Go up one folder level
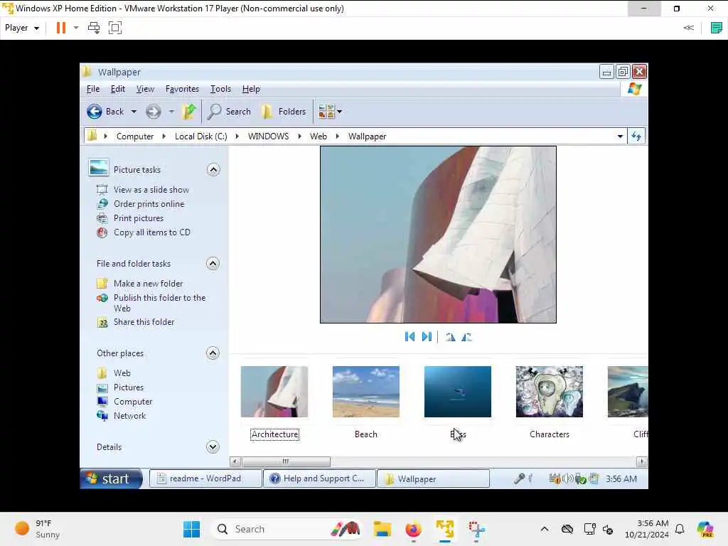This screenshot has height=546, width=728. click(x=189, y=112)
